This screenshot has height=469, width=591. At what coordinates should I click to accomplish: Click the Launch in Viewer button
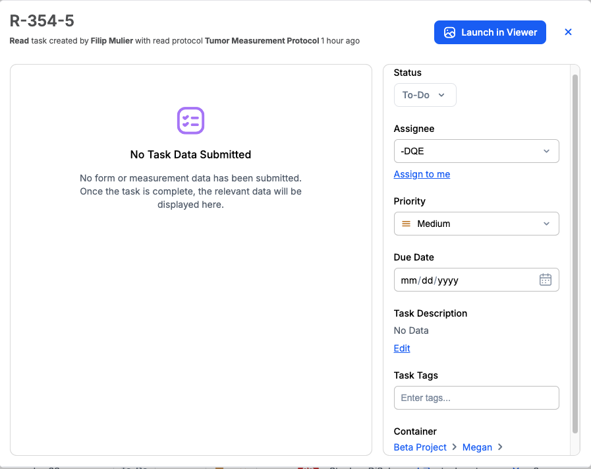pos(490,32)
